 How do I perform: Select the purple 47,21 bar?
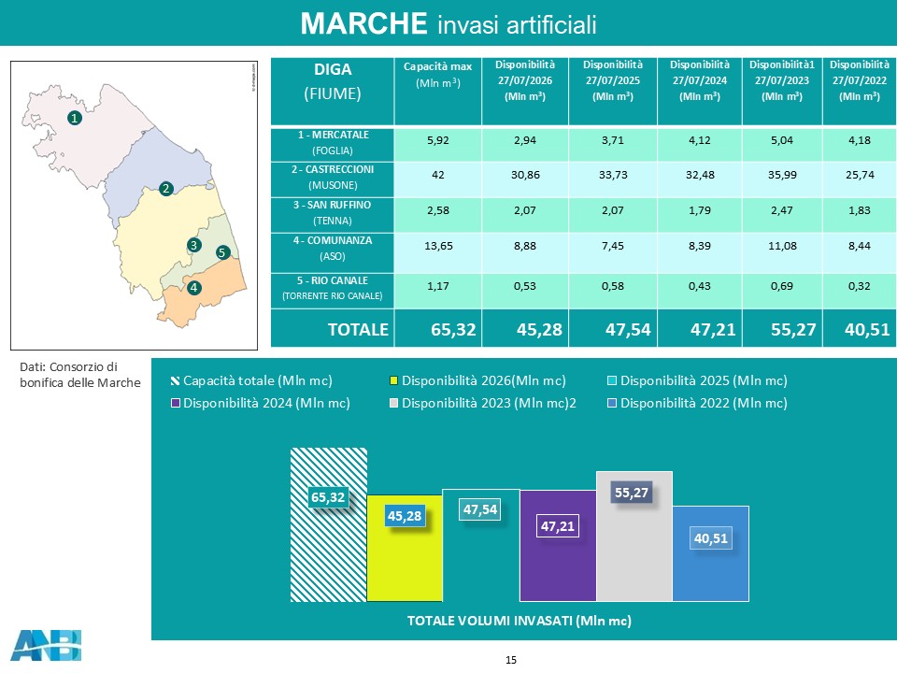point(558,546)
